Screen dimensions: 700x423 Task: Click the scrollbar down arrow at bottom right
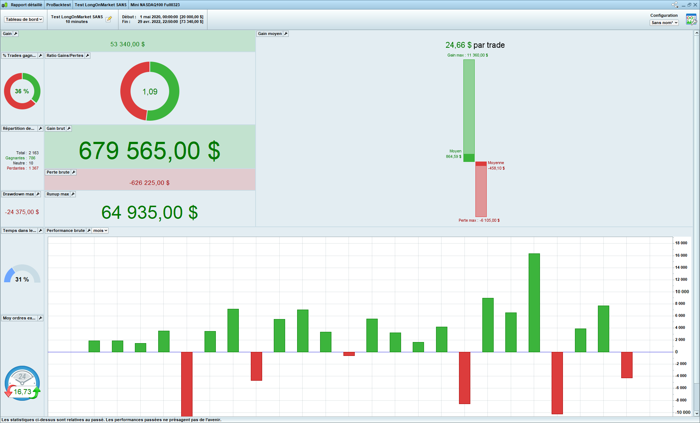point(696,413)
